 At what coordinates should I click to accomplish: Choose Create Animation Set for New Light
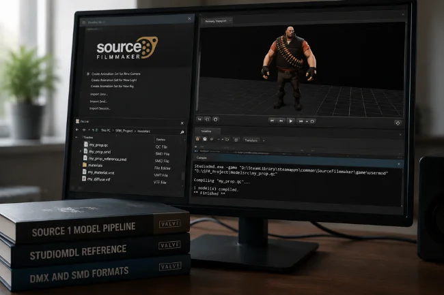114,80
